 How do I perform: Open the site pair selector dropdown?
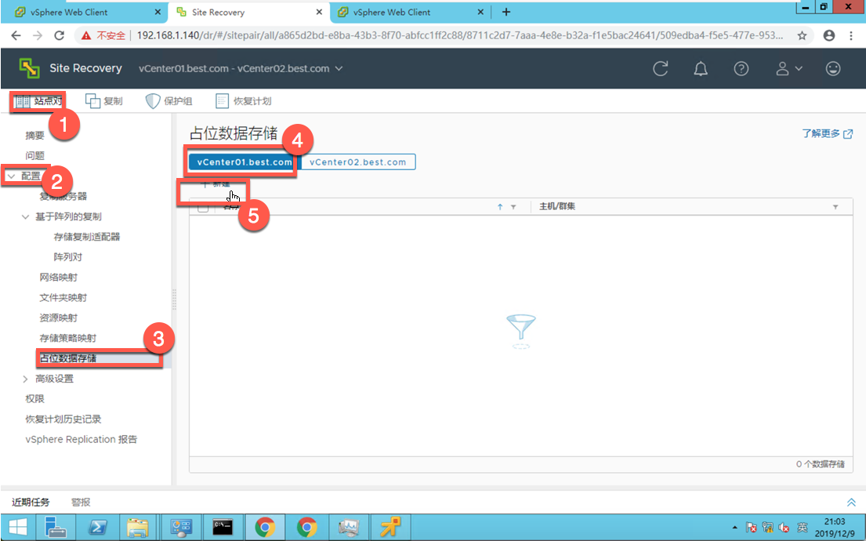241,68
